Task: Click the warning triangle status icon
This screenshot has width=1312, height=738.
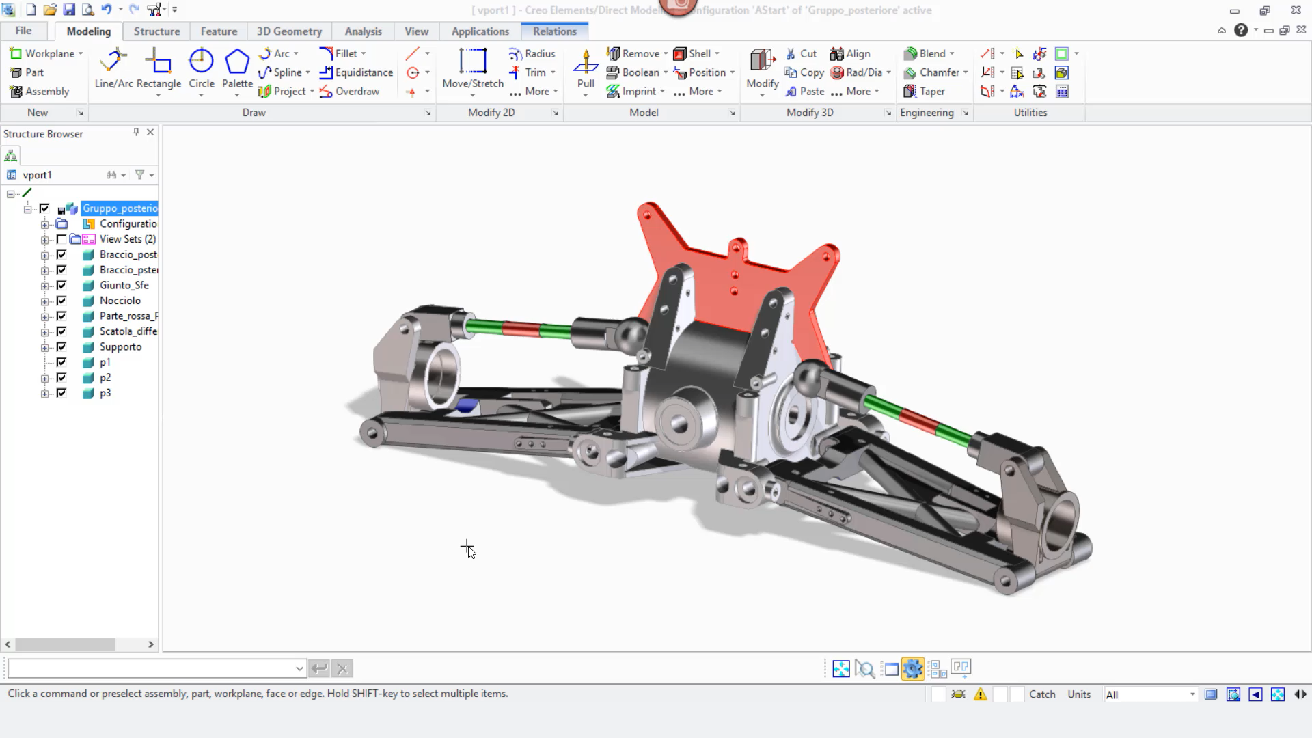Action: tap(981, 694)
